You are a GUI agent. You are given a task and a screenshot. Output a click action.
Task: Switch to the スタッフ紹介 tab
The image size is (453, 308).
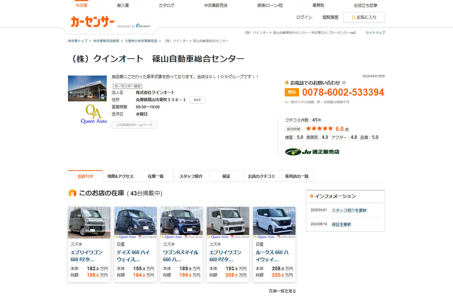(x=191, y=176)
